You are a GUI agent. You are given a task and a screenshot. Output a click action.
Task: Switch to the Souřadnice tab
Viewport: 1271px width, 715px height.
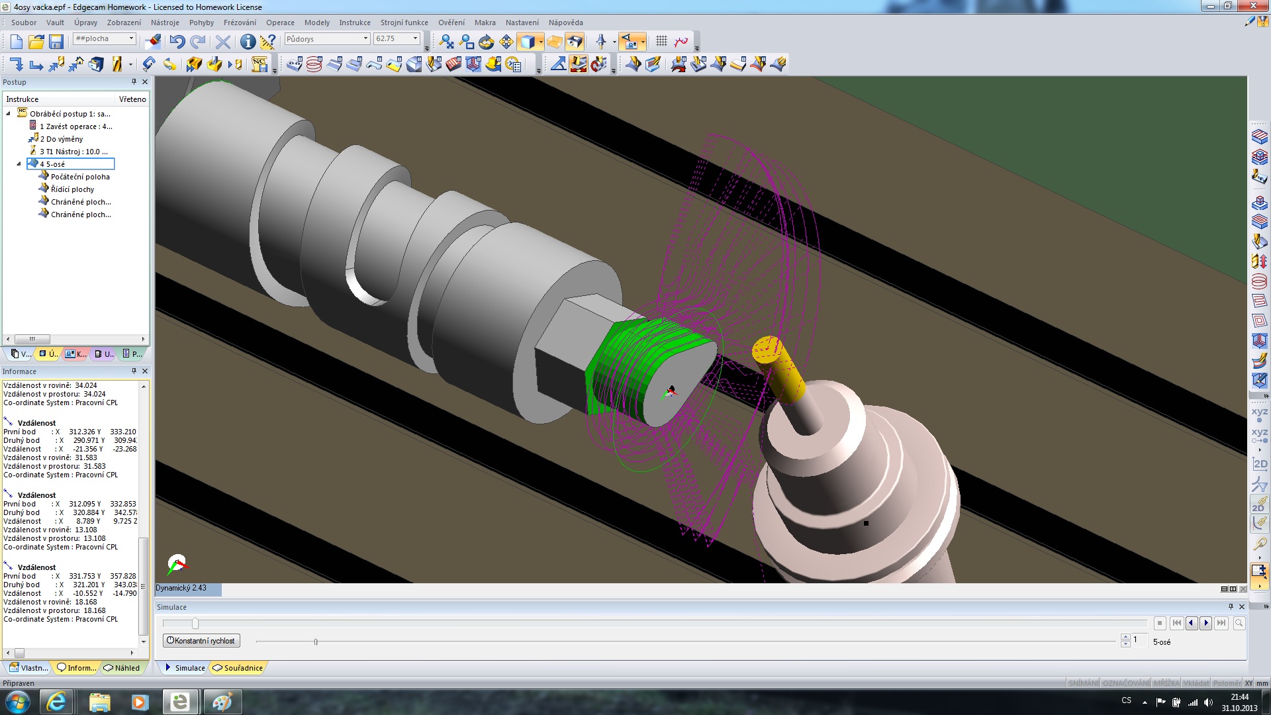(x=238, y=668)
